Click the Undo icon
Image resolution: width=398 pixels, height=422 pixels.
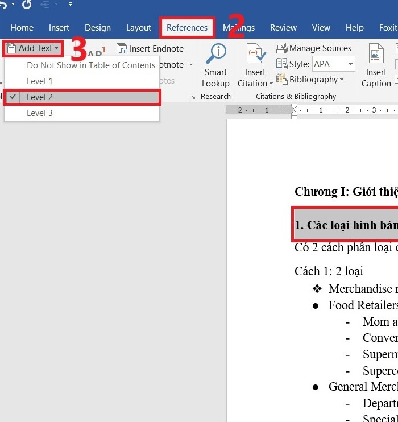pyautogui.click(x=3, y=5)
